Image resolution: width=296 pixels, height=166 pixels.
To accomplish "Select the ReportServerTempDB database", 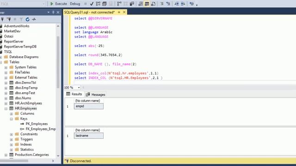I will (20, 47).
